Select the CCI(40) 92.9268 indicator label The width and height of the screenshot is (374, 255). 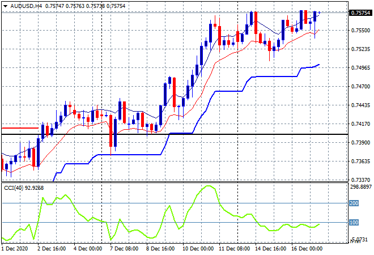(x=24, y=188)
